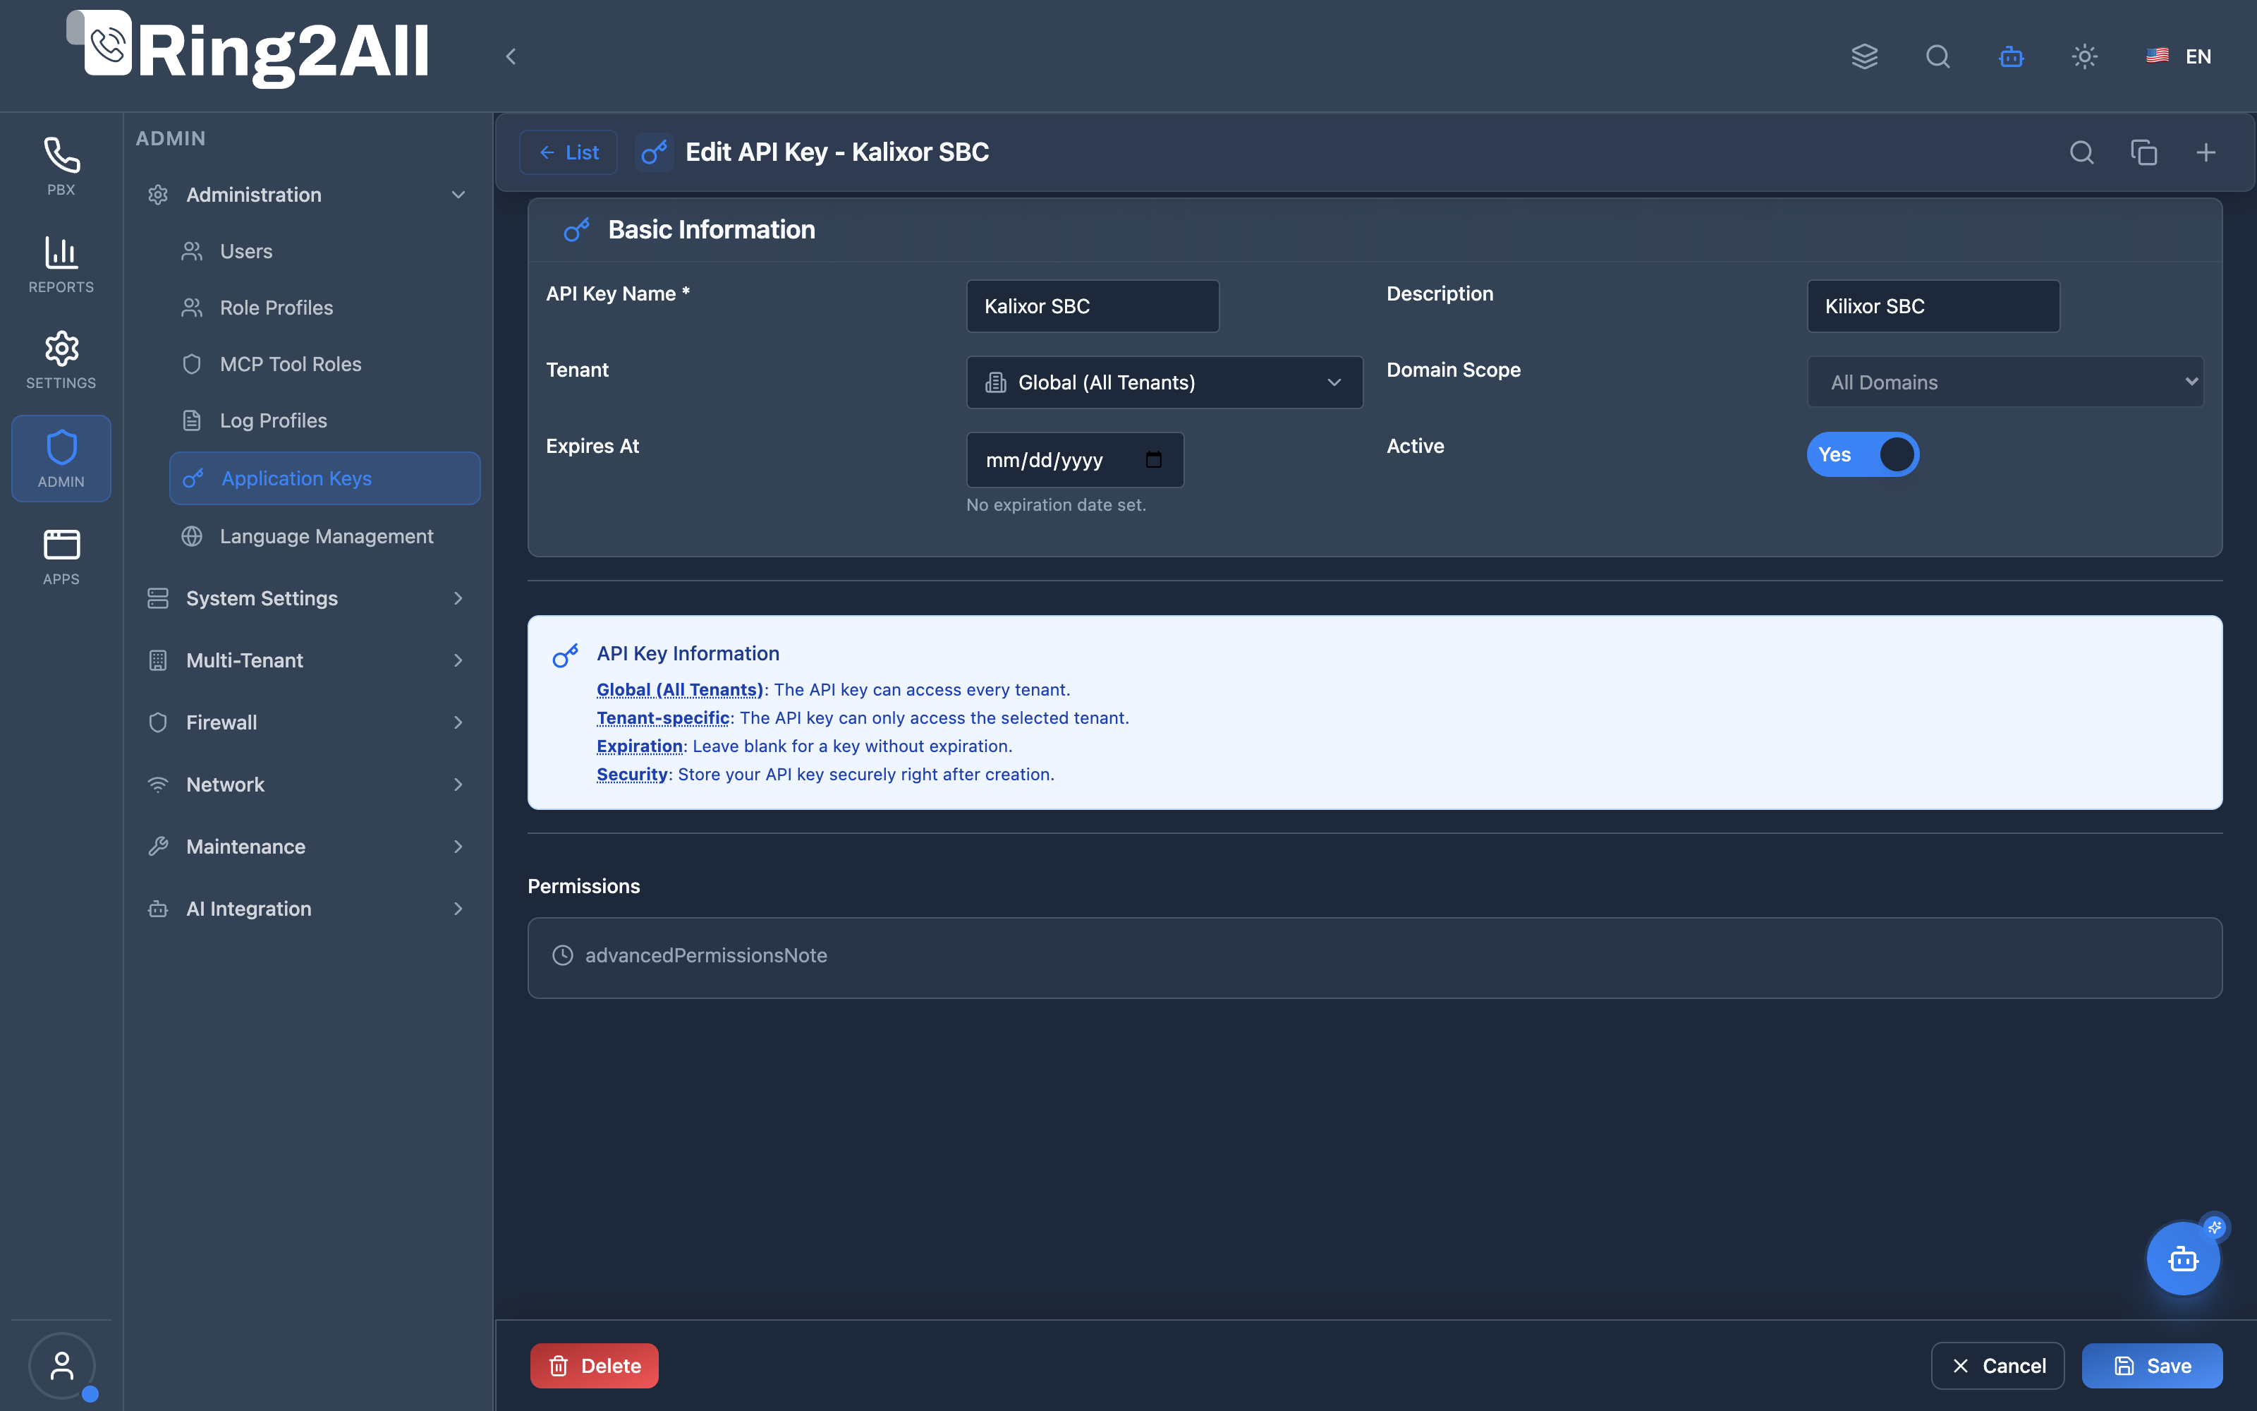The width and height of the screenshot is (2257, 1411).
Task: Click the Tenant-specific help term
Action: pos(663,717)
